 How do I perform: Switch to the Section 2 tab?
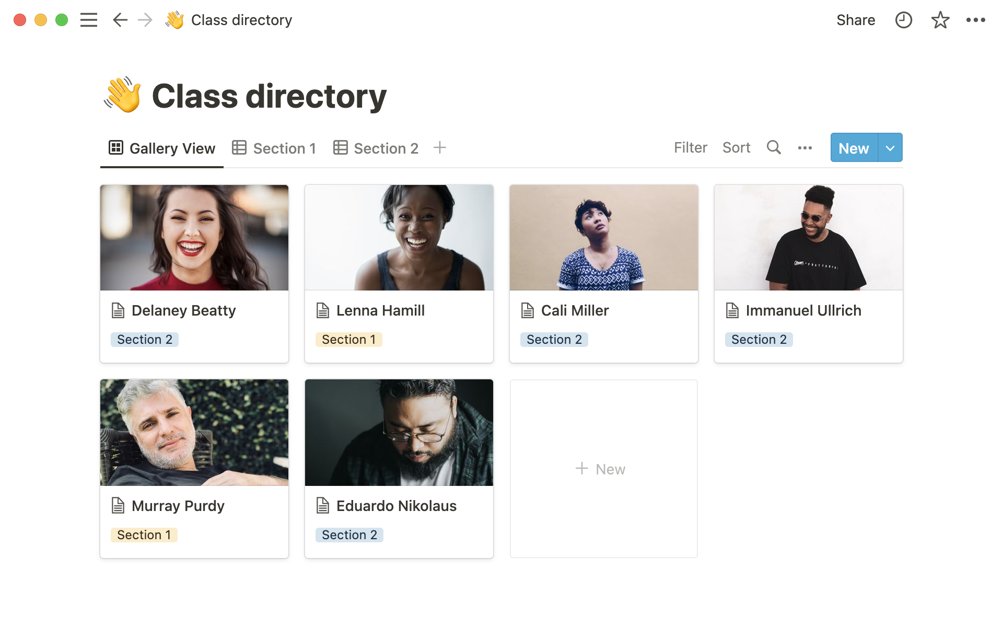pos(376,148)
